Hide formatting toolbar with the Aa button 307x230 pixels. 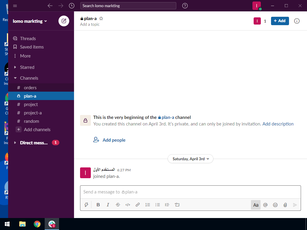coord(256,205)
